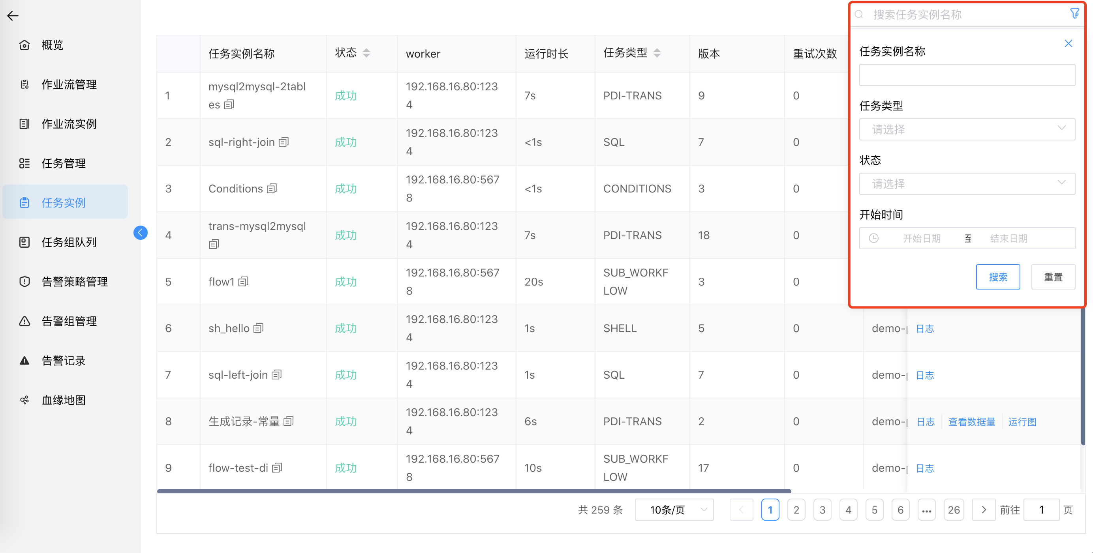Open the 任务类型 dropdown
Viewport: 1093px width, 553px height.
click(967, 129)
